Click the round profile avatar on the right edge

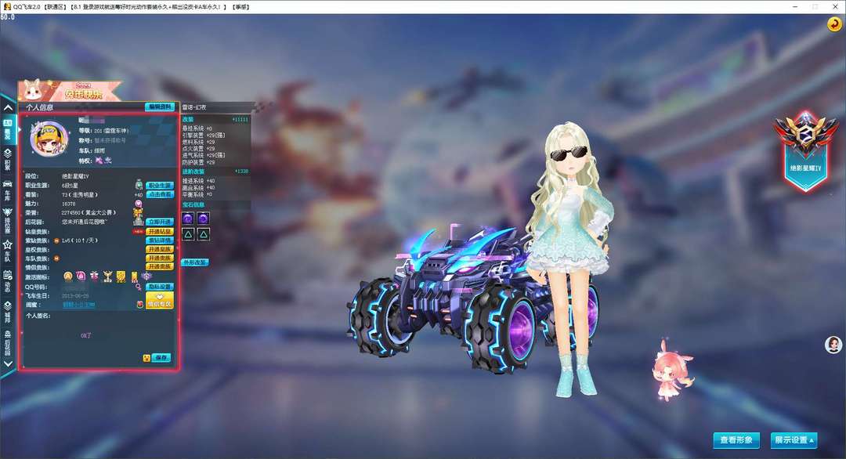(x=833, y=345)
